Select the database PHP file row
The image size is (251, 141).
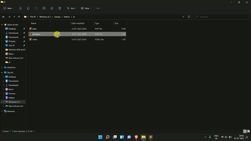pos(77,34)
